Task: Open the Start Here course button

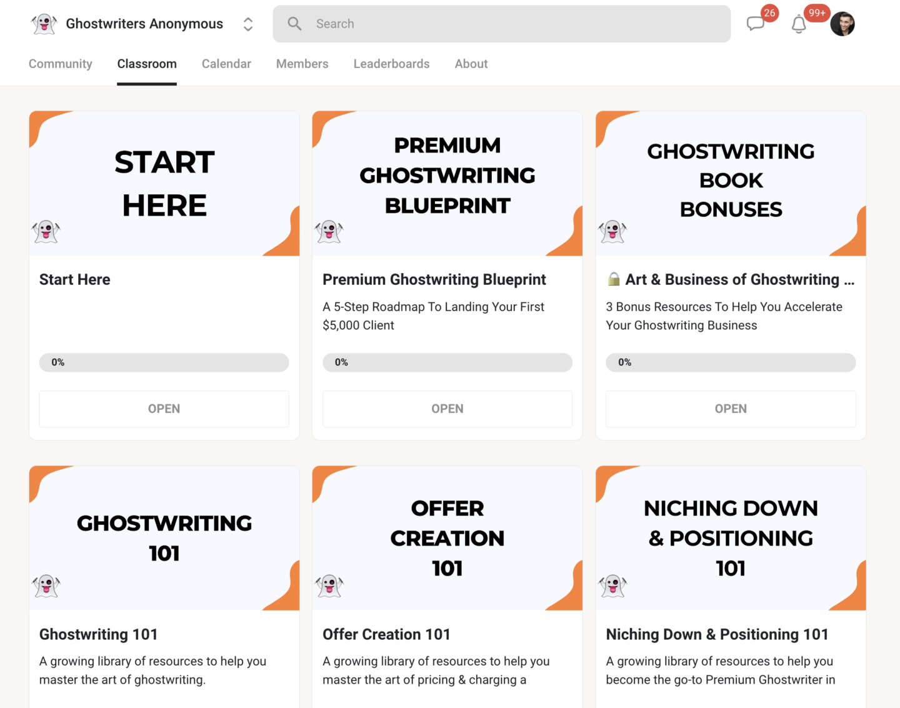Action: (x=164, y=409)
